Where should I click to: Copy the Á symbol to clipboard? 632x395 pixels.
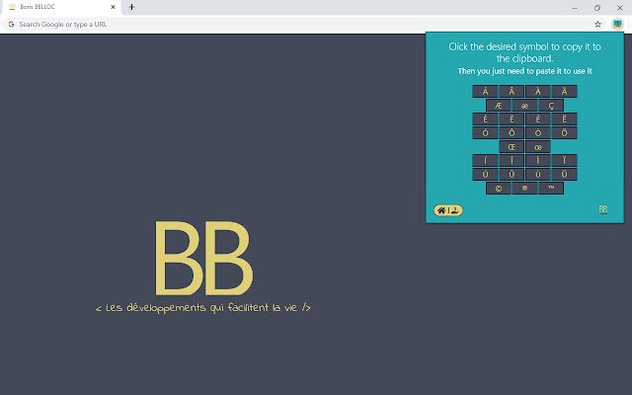point(485,92)
